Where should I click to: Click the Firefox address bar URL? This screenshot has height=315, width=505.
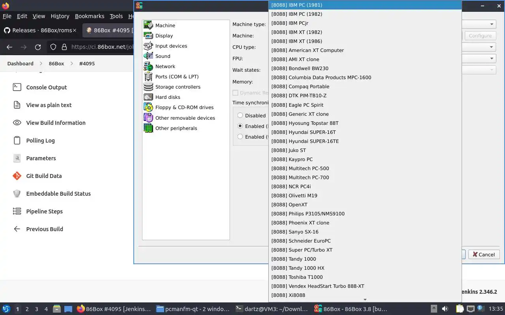(x=102, y=47)
